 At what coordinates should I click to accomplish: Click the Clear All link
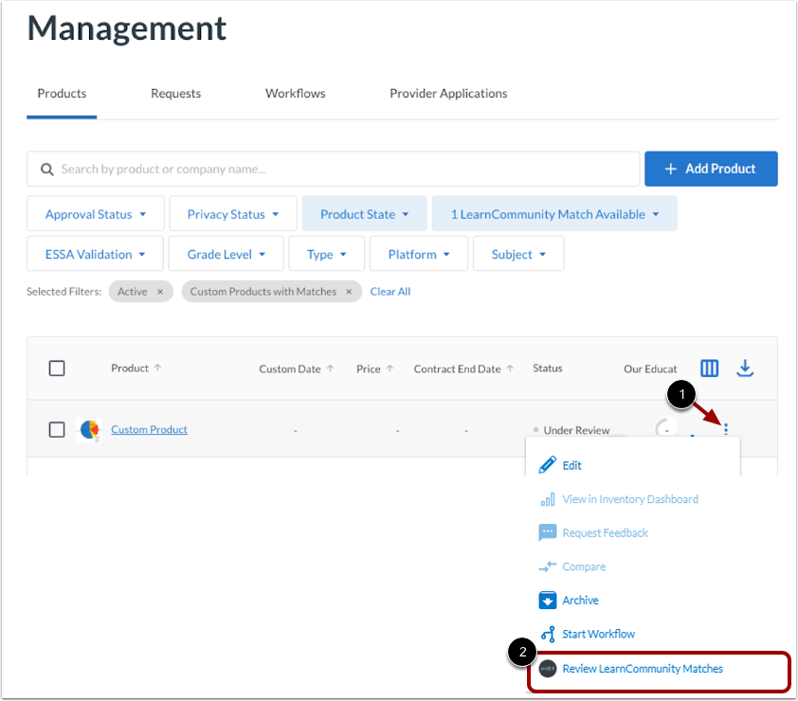tap(390, 292)
